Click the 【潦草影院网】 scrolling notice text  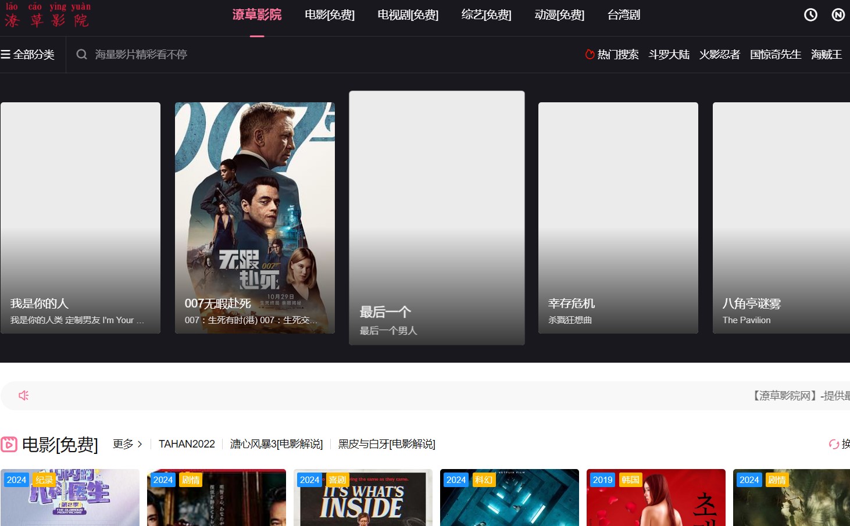click(800, 395)
